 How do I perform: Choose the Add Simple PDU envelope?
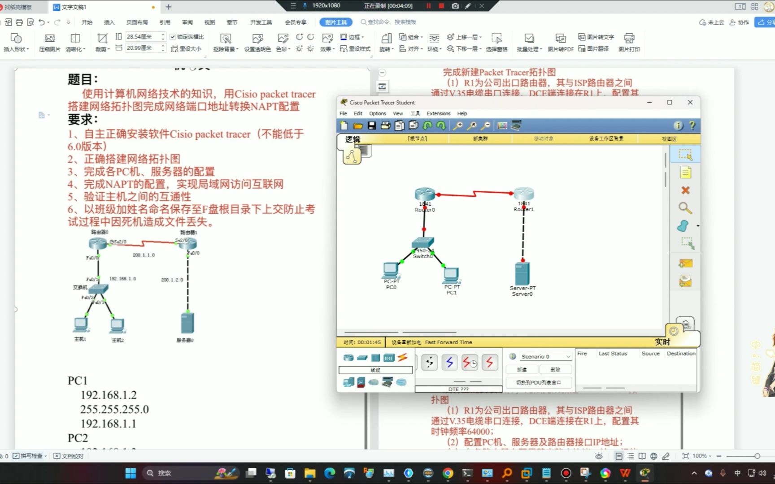685,264
